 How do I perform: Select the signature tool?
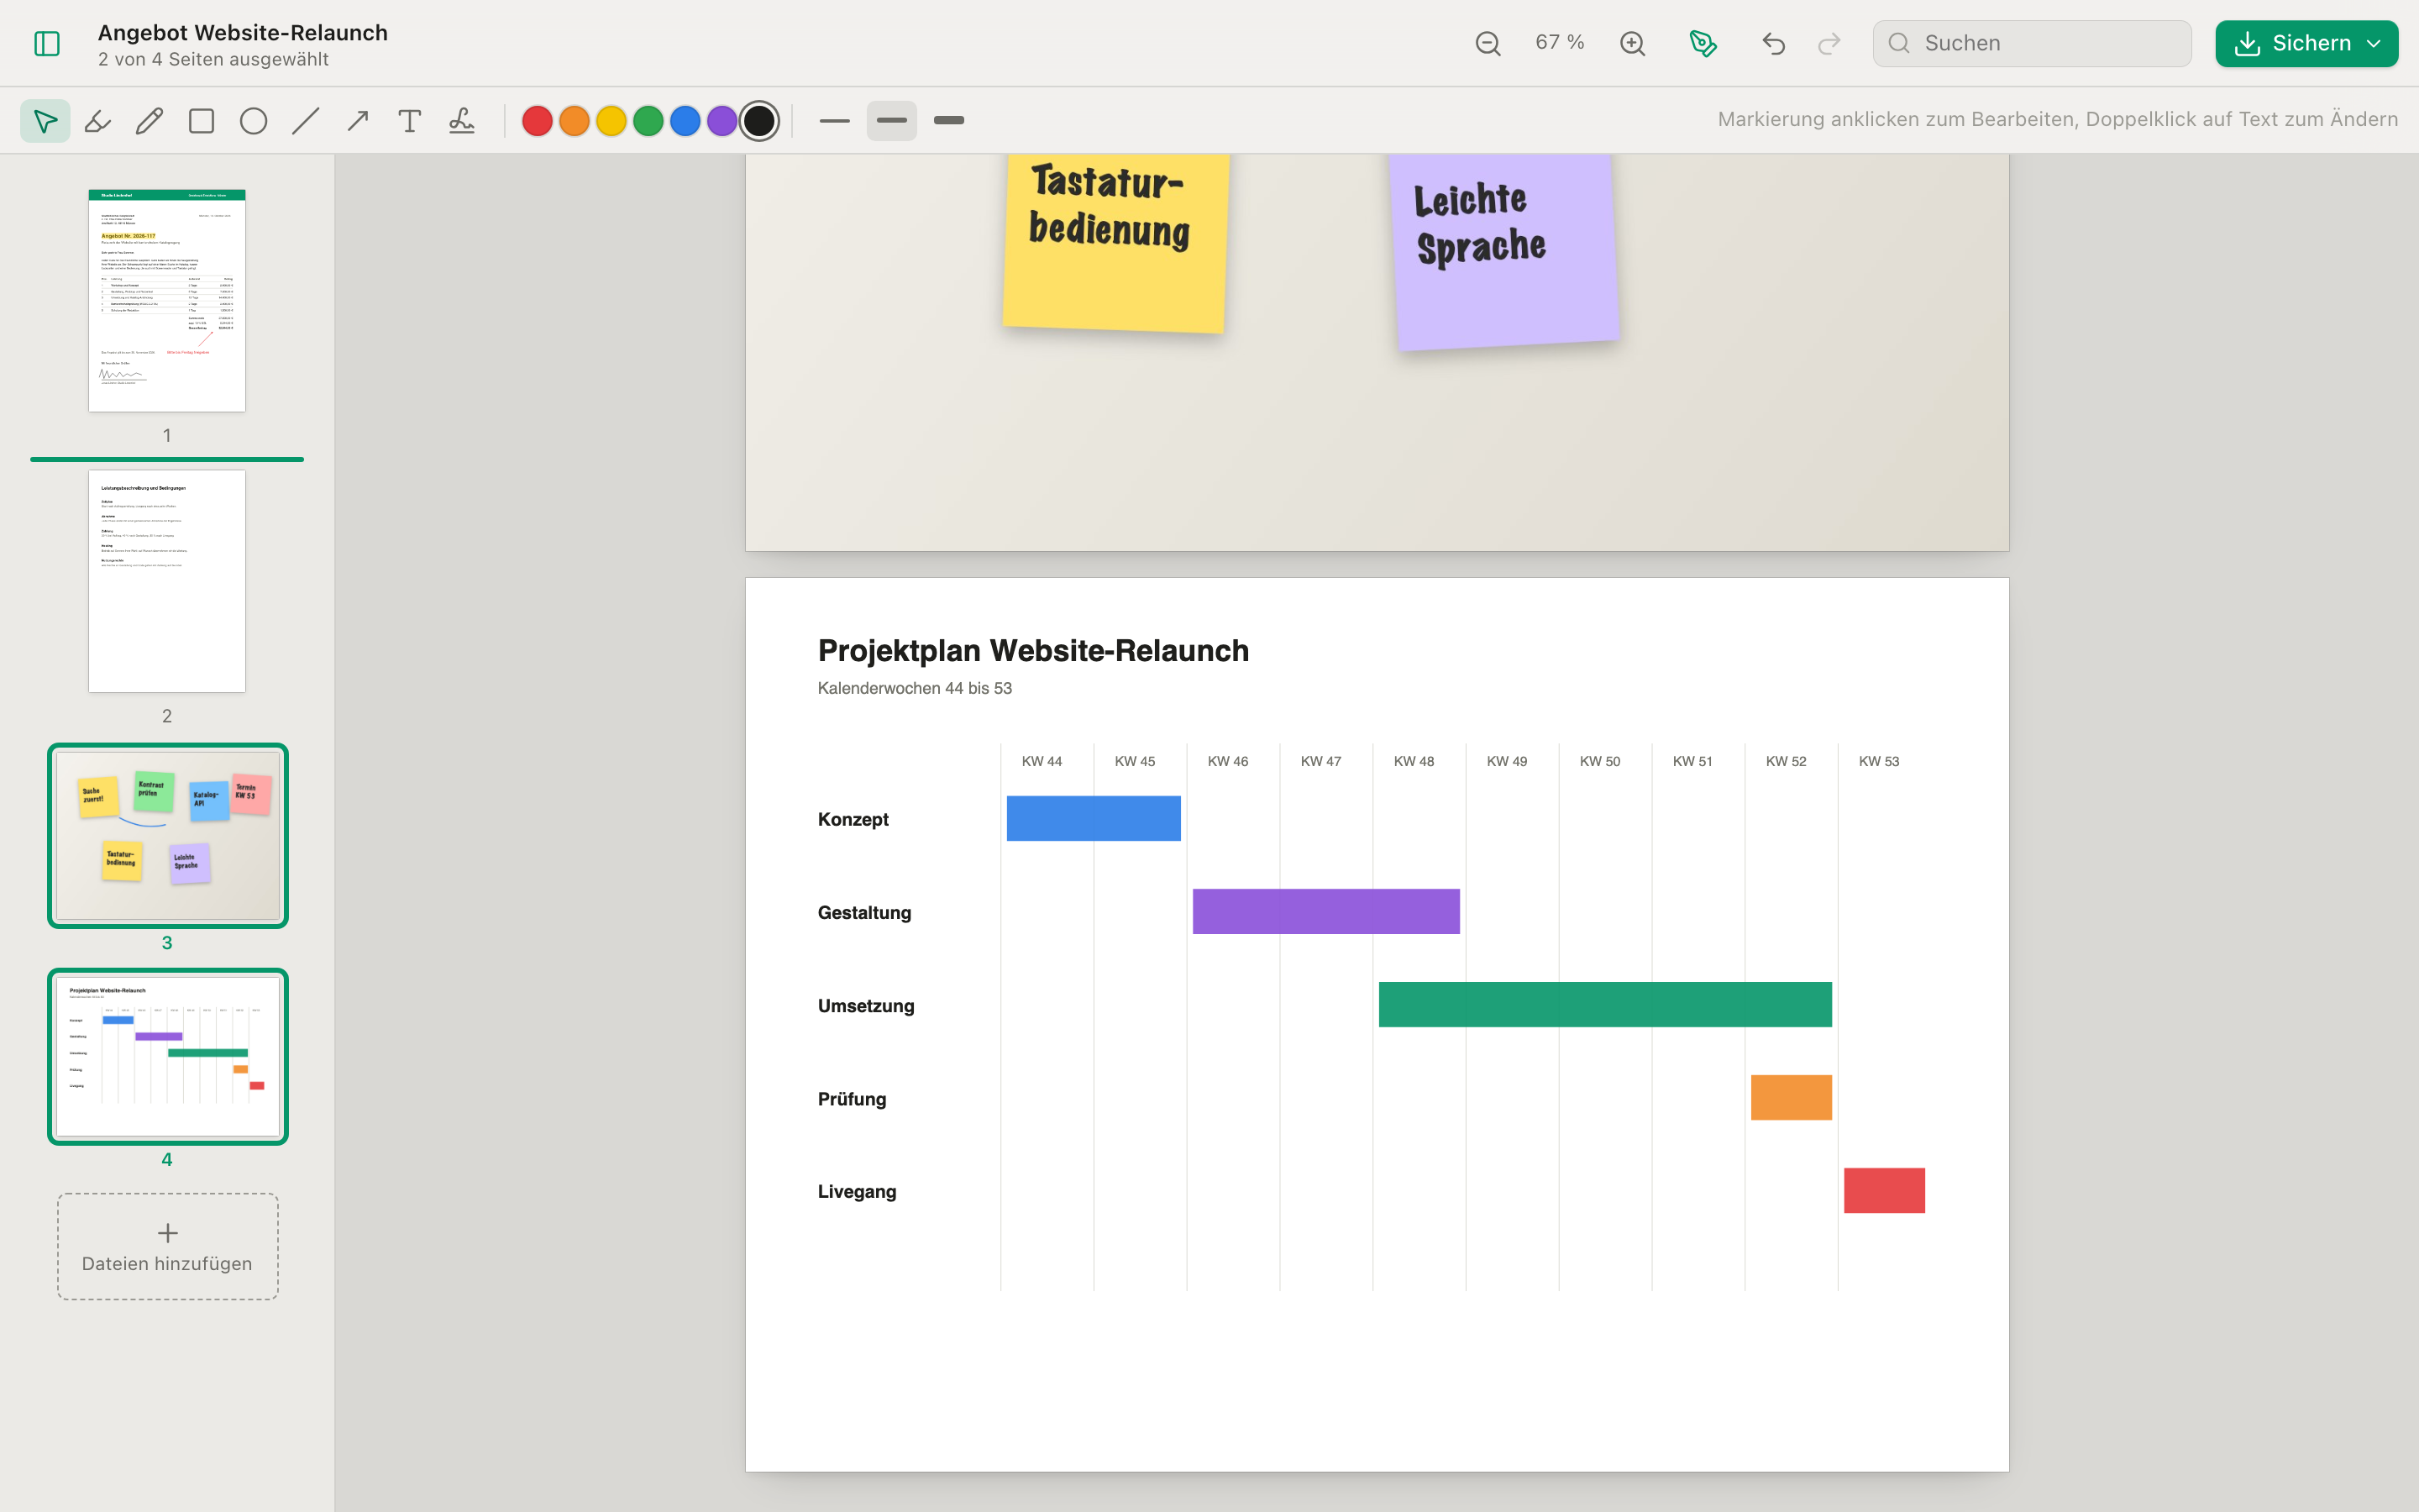462,121
